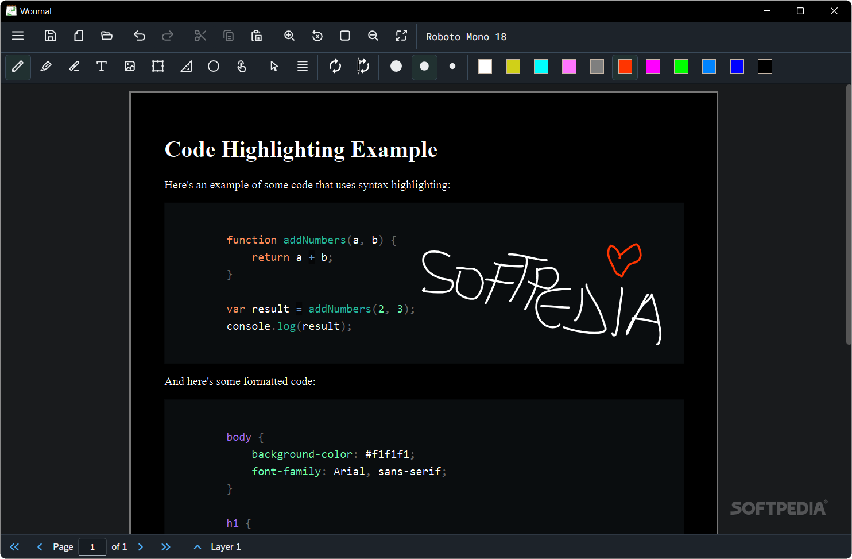852x559 pixels.
Task: Pick the black color swatch
Action: tap(765, 67)
